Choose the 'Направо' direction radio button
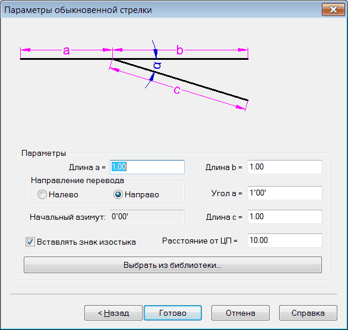 pyautogui.click(x=118, y=194)
